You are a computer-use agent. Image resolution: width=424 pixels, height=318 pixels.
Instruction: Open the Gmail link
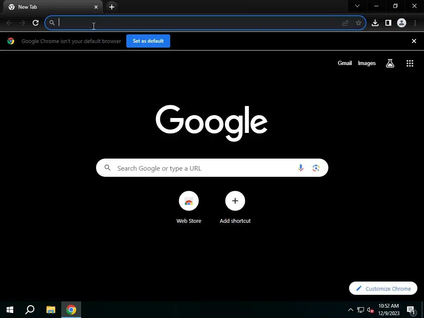pyautogui.click(x=345, y=63)
